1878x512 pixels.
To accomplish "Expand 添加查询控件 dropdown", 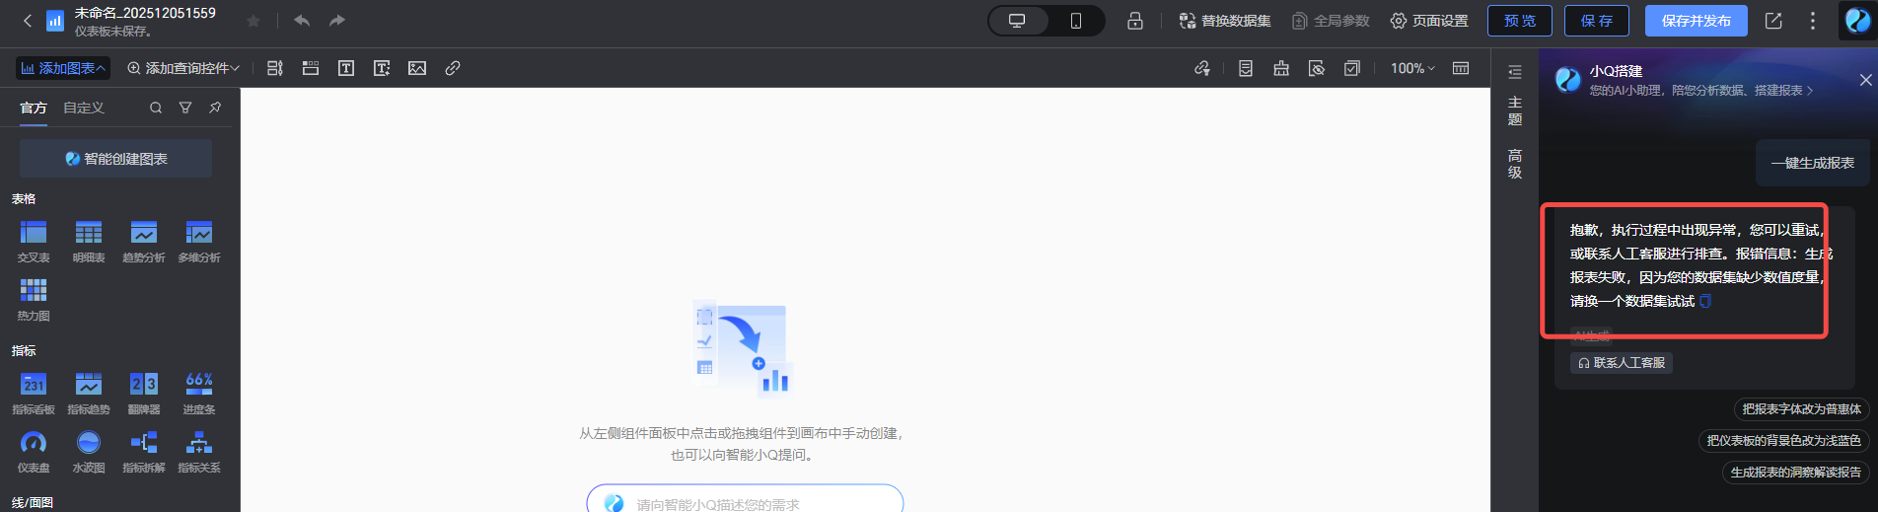I will (183, 68).
